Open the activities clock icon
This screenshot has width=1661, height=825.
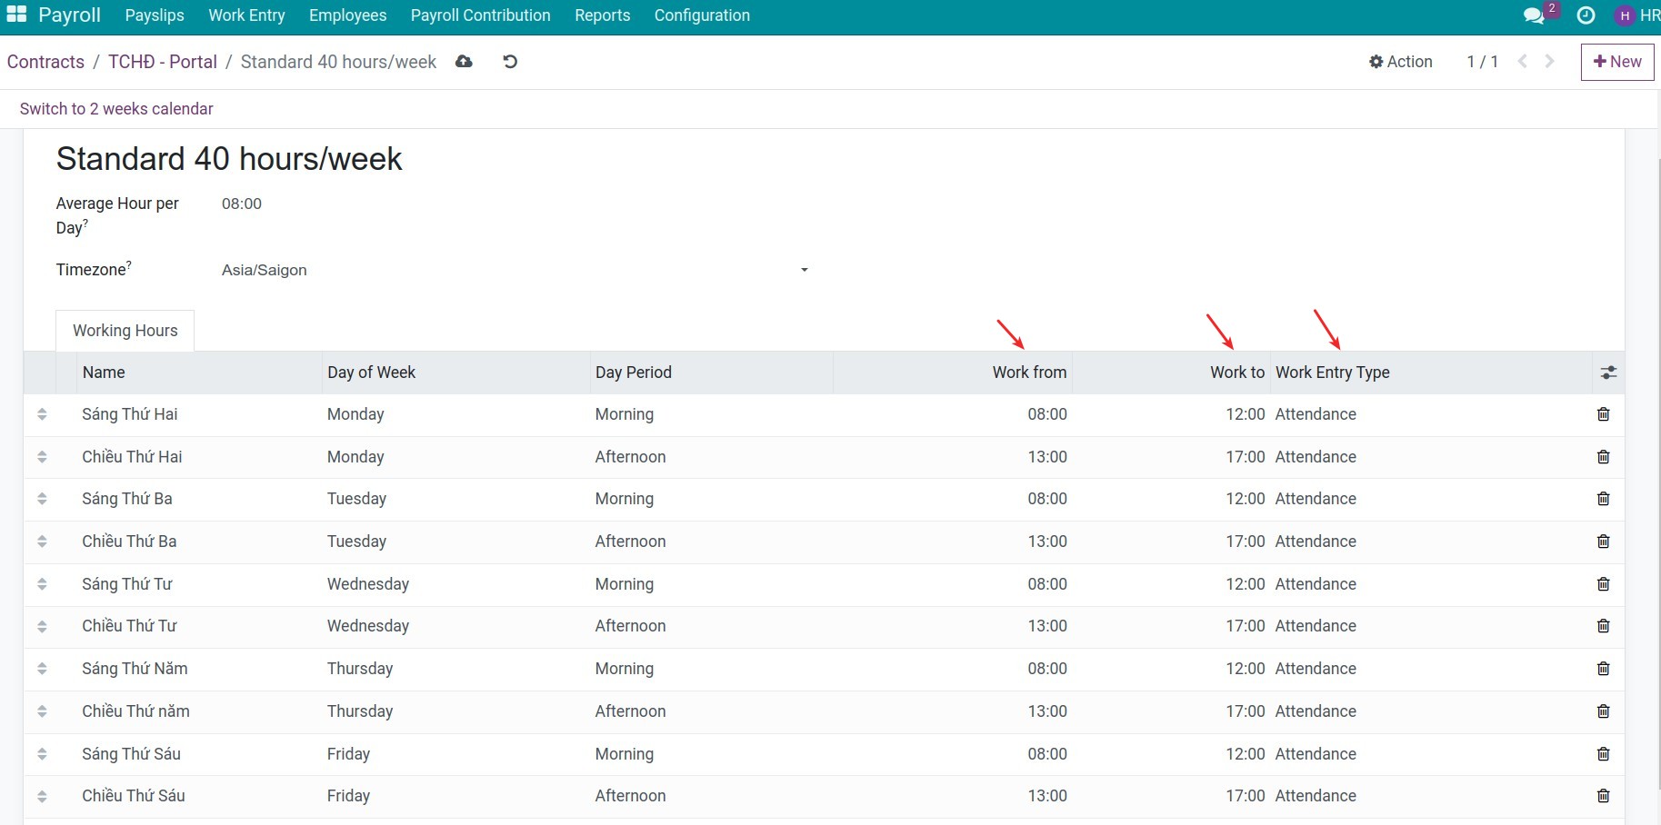1586,15
